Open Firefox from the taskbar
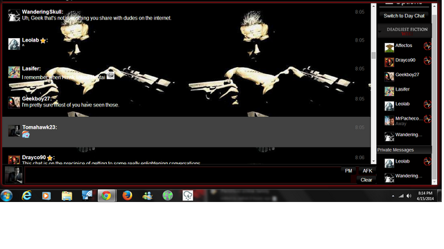This screenshot has width=444, height=249. point(127,195)
